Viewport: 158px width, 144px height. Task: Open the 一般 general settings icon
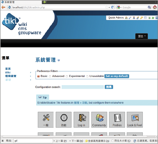click(46, 119)
